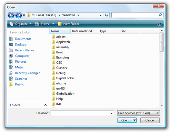Viewport: 171px width, 132px height.
Task: Open Computer favorite link
Action: [22, 56]
